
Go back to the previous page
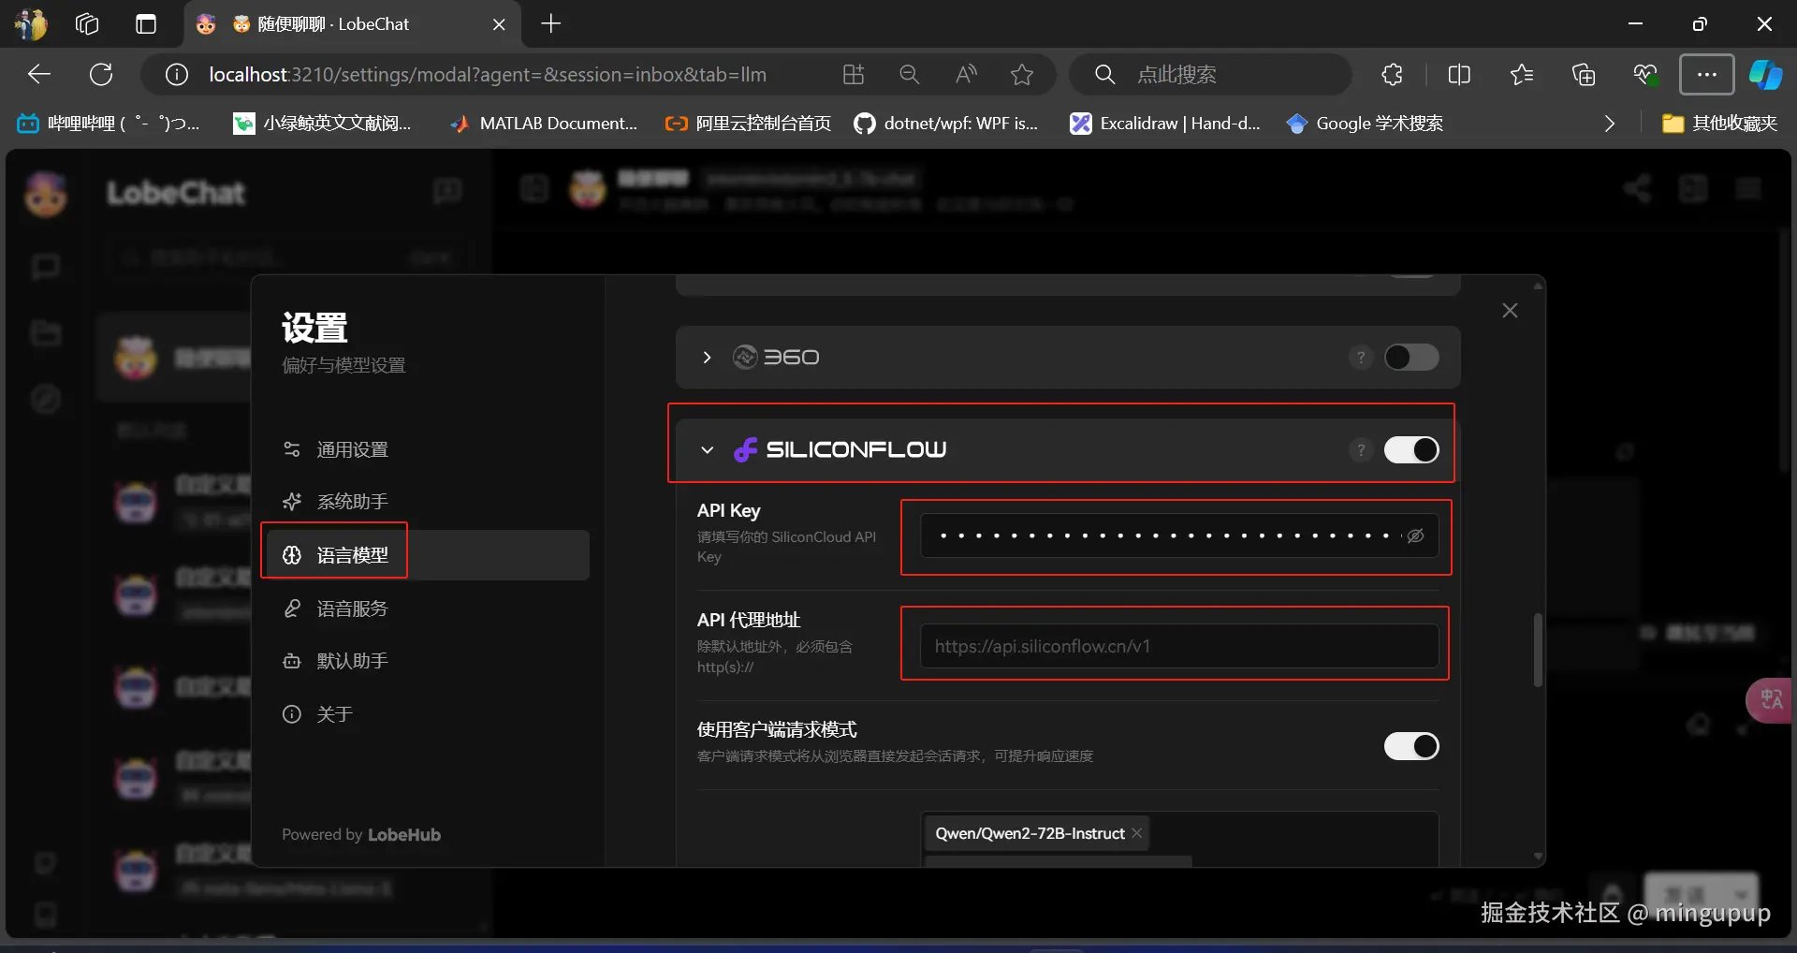[x=39, y=74]
